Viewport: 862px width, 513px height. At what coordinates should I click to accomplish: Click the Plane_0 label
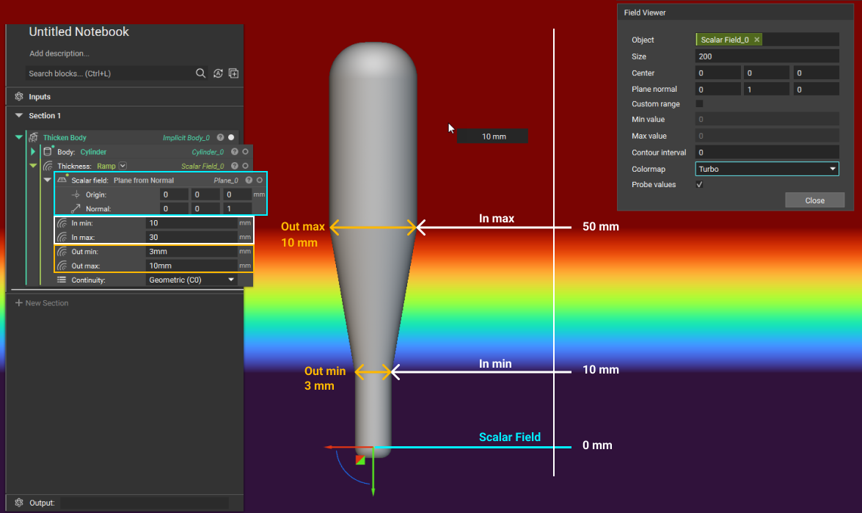pos(225,180)
